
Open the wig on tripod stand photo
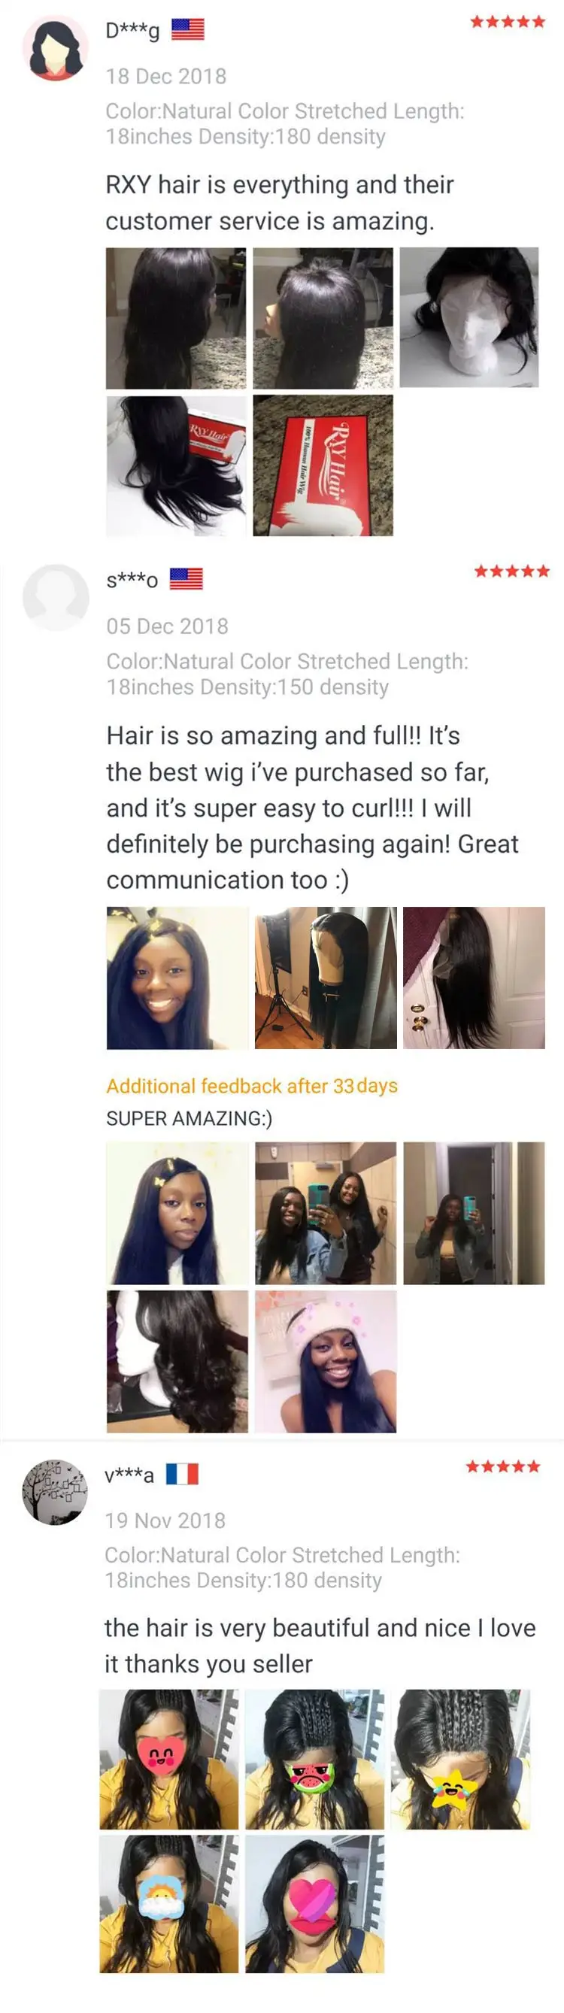(x=326, y=978)
